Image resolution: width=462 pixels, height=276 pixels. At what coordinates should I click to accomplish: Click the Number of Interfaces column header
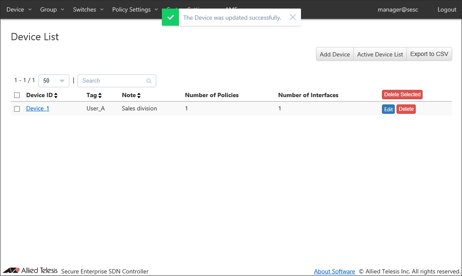(x=308, y=95)
